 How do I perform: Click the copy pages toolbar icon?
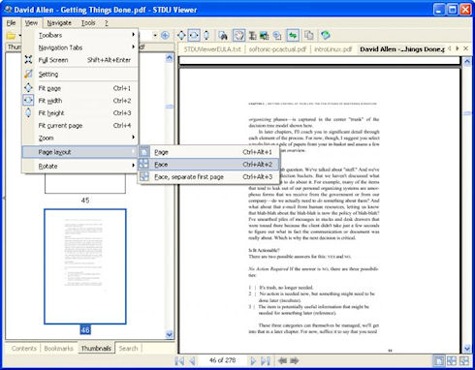pos(309,35)
